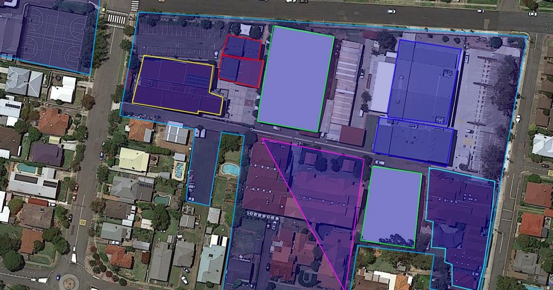The height and width of the screenshot is (290, 553).
Task: Click the lower dark-blue outlined building polygon
Action: [x=413, y=141]
